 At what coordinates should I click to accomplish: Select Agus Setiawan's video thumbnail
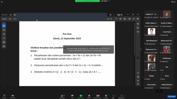152,58
